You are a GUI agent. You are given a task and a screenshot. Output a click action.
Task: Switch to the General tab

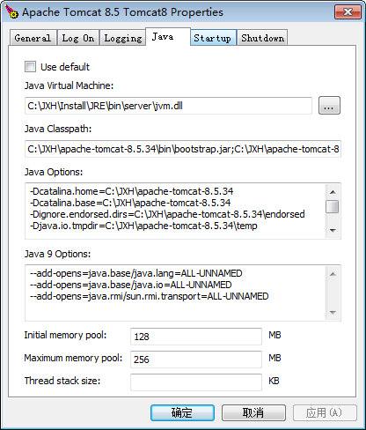click(x=33, y=38)
